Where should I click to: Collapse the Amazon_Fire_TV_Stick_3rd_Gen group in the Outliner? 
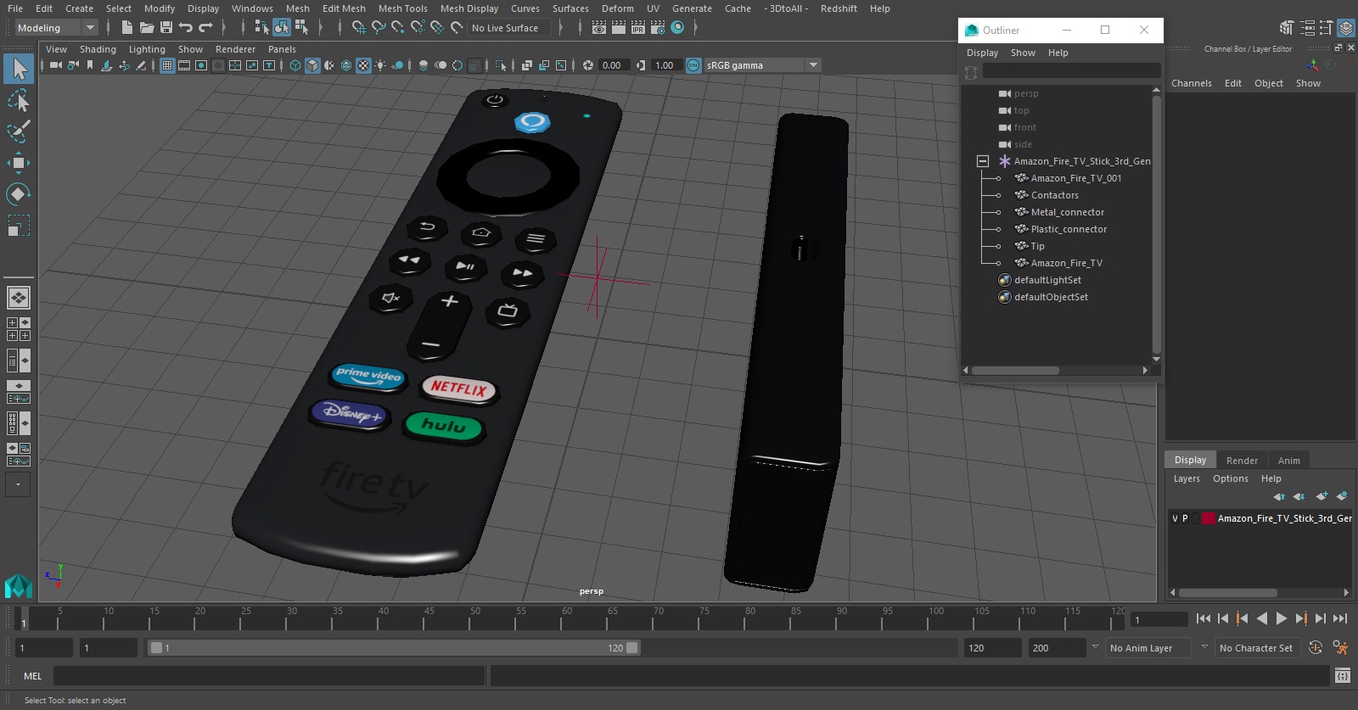(983, 161)
